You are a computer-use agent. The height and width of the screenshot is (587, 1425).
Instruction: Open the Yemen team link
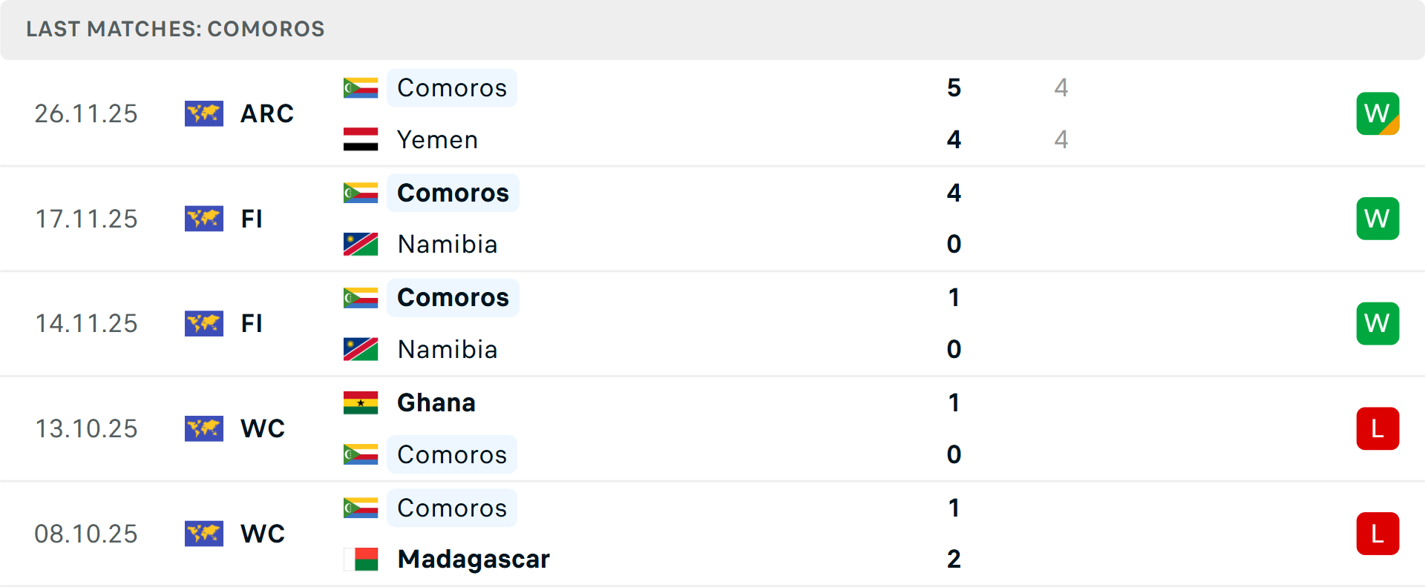tap(437, 139)
